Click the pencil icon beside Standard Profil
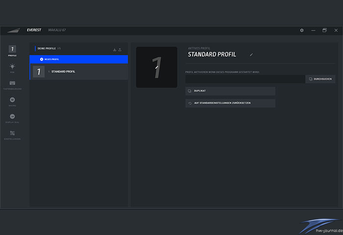 click(x=251, y=55)
